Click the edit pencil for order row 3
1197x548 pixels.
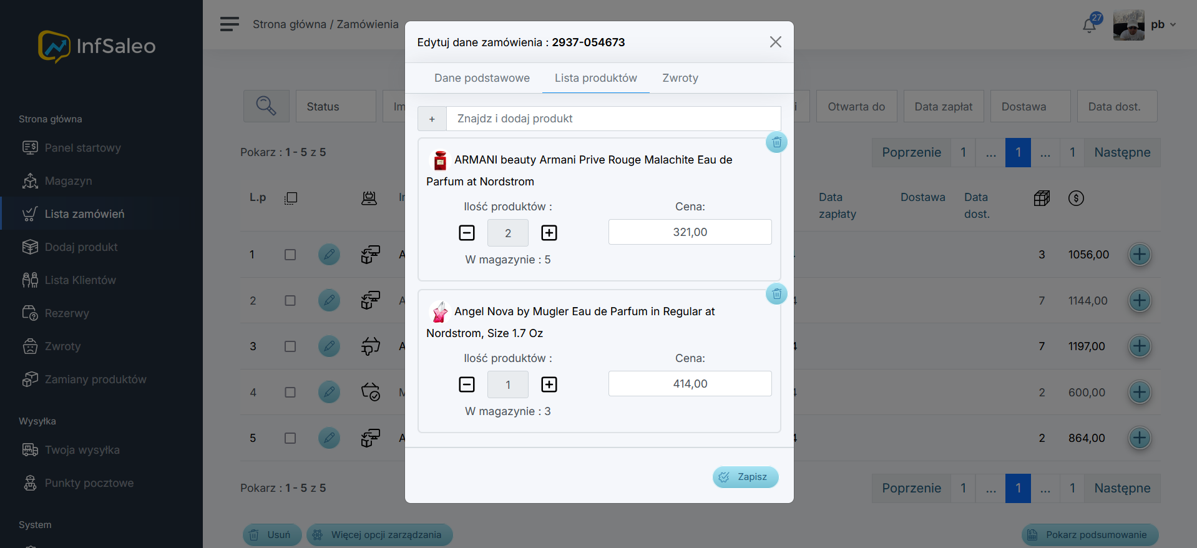pos(329,346)
